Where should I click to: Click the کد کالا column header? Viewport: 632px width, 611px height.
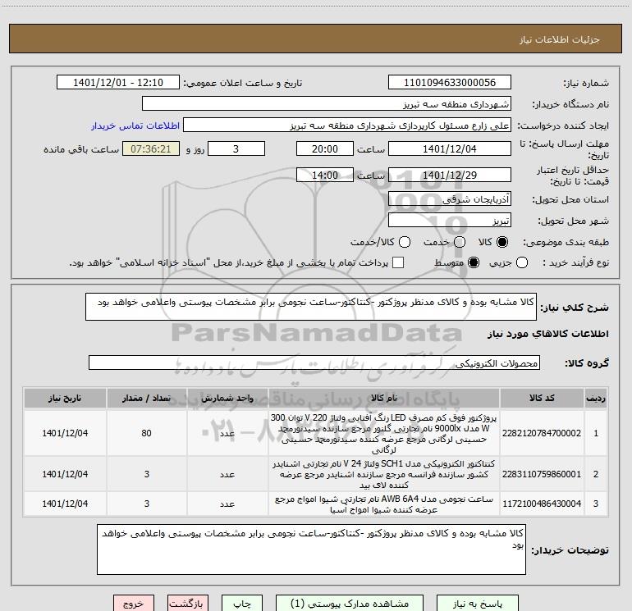(x=542, y=398)
